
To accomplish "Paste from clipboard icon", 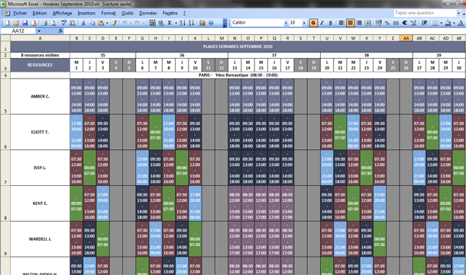I will pos(101,23).
